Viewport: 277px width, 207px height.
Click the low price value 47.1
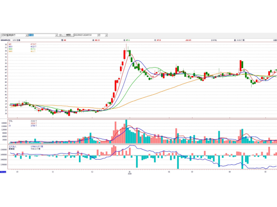(127, 40)
